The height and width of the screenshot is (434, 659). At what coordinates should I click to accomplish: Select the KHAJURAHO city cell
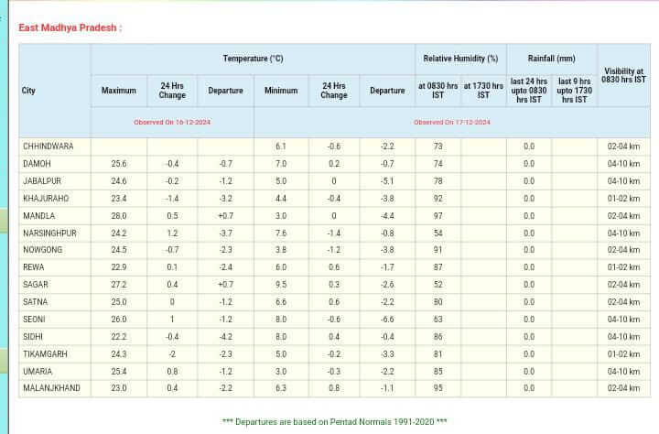pyautogui.click(x=46, y=199)
